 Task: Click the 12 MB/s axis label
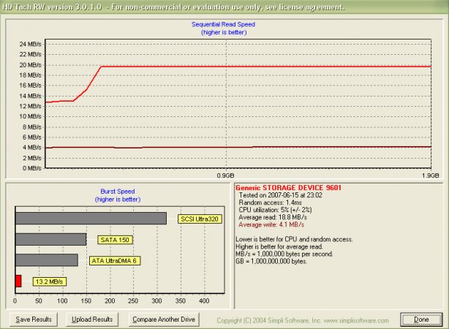tap(31, 106)
